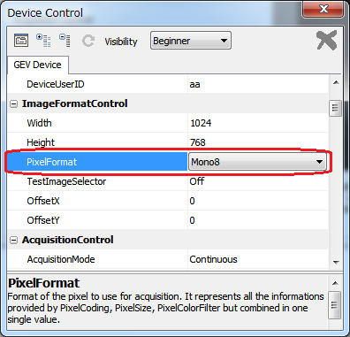Open the Visibility Beginner dropdown
Image resolution: width=350 pixels, height=337 pixels.
coord(191,41)
